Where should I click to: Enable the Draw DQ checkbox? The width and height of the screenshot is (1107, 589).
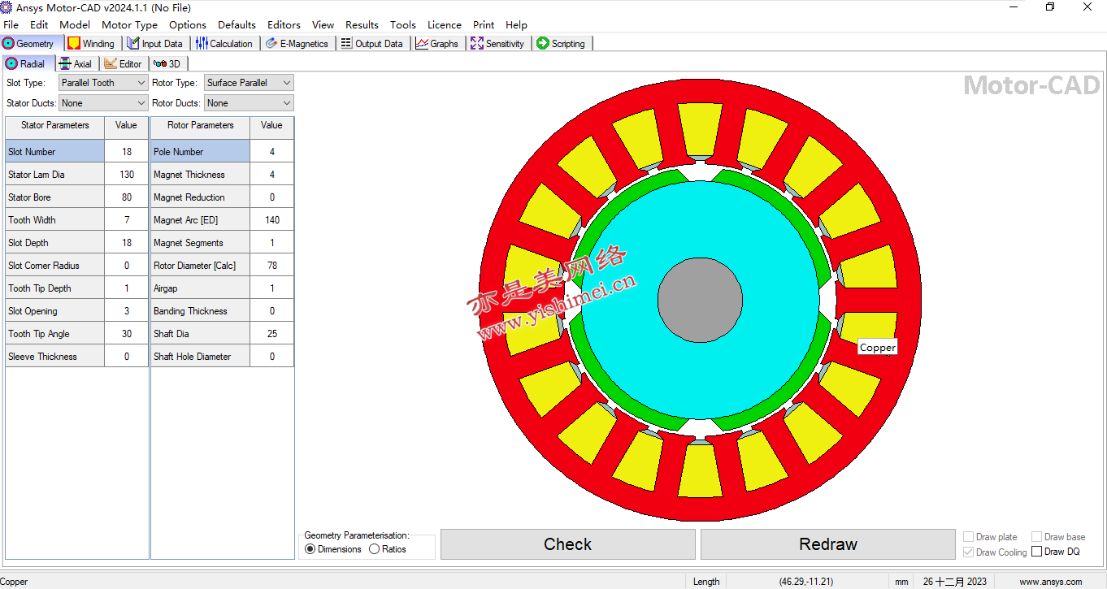pos(1036,552)
